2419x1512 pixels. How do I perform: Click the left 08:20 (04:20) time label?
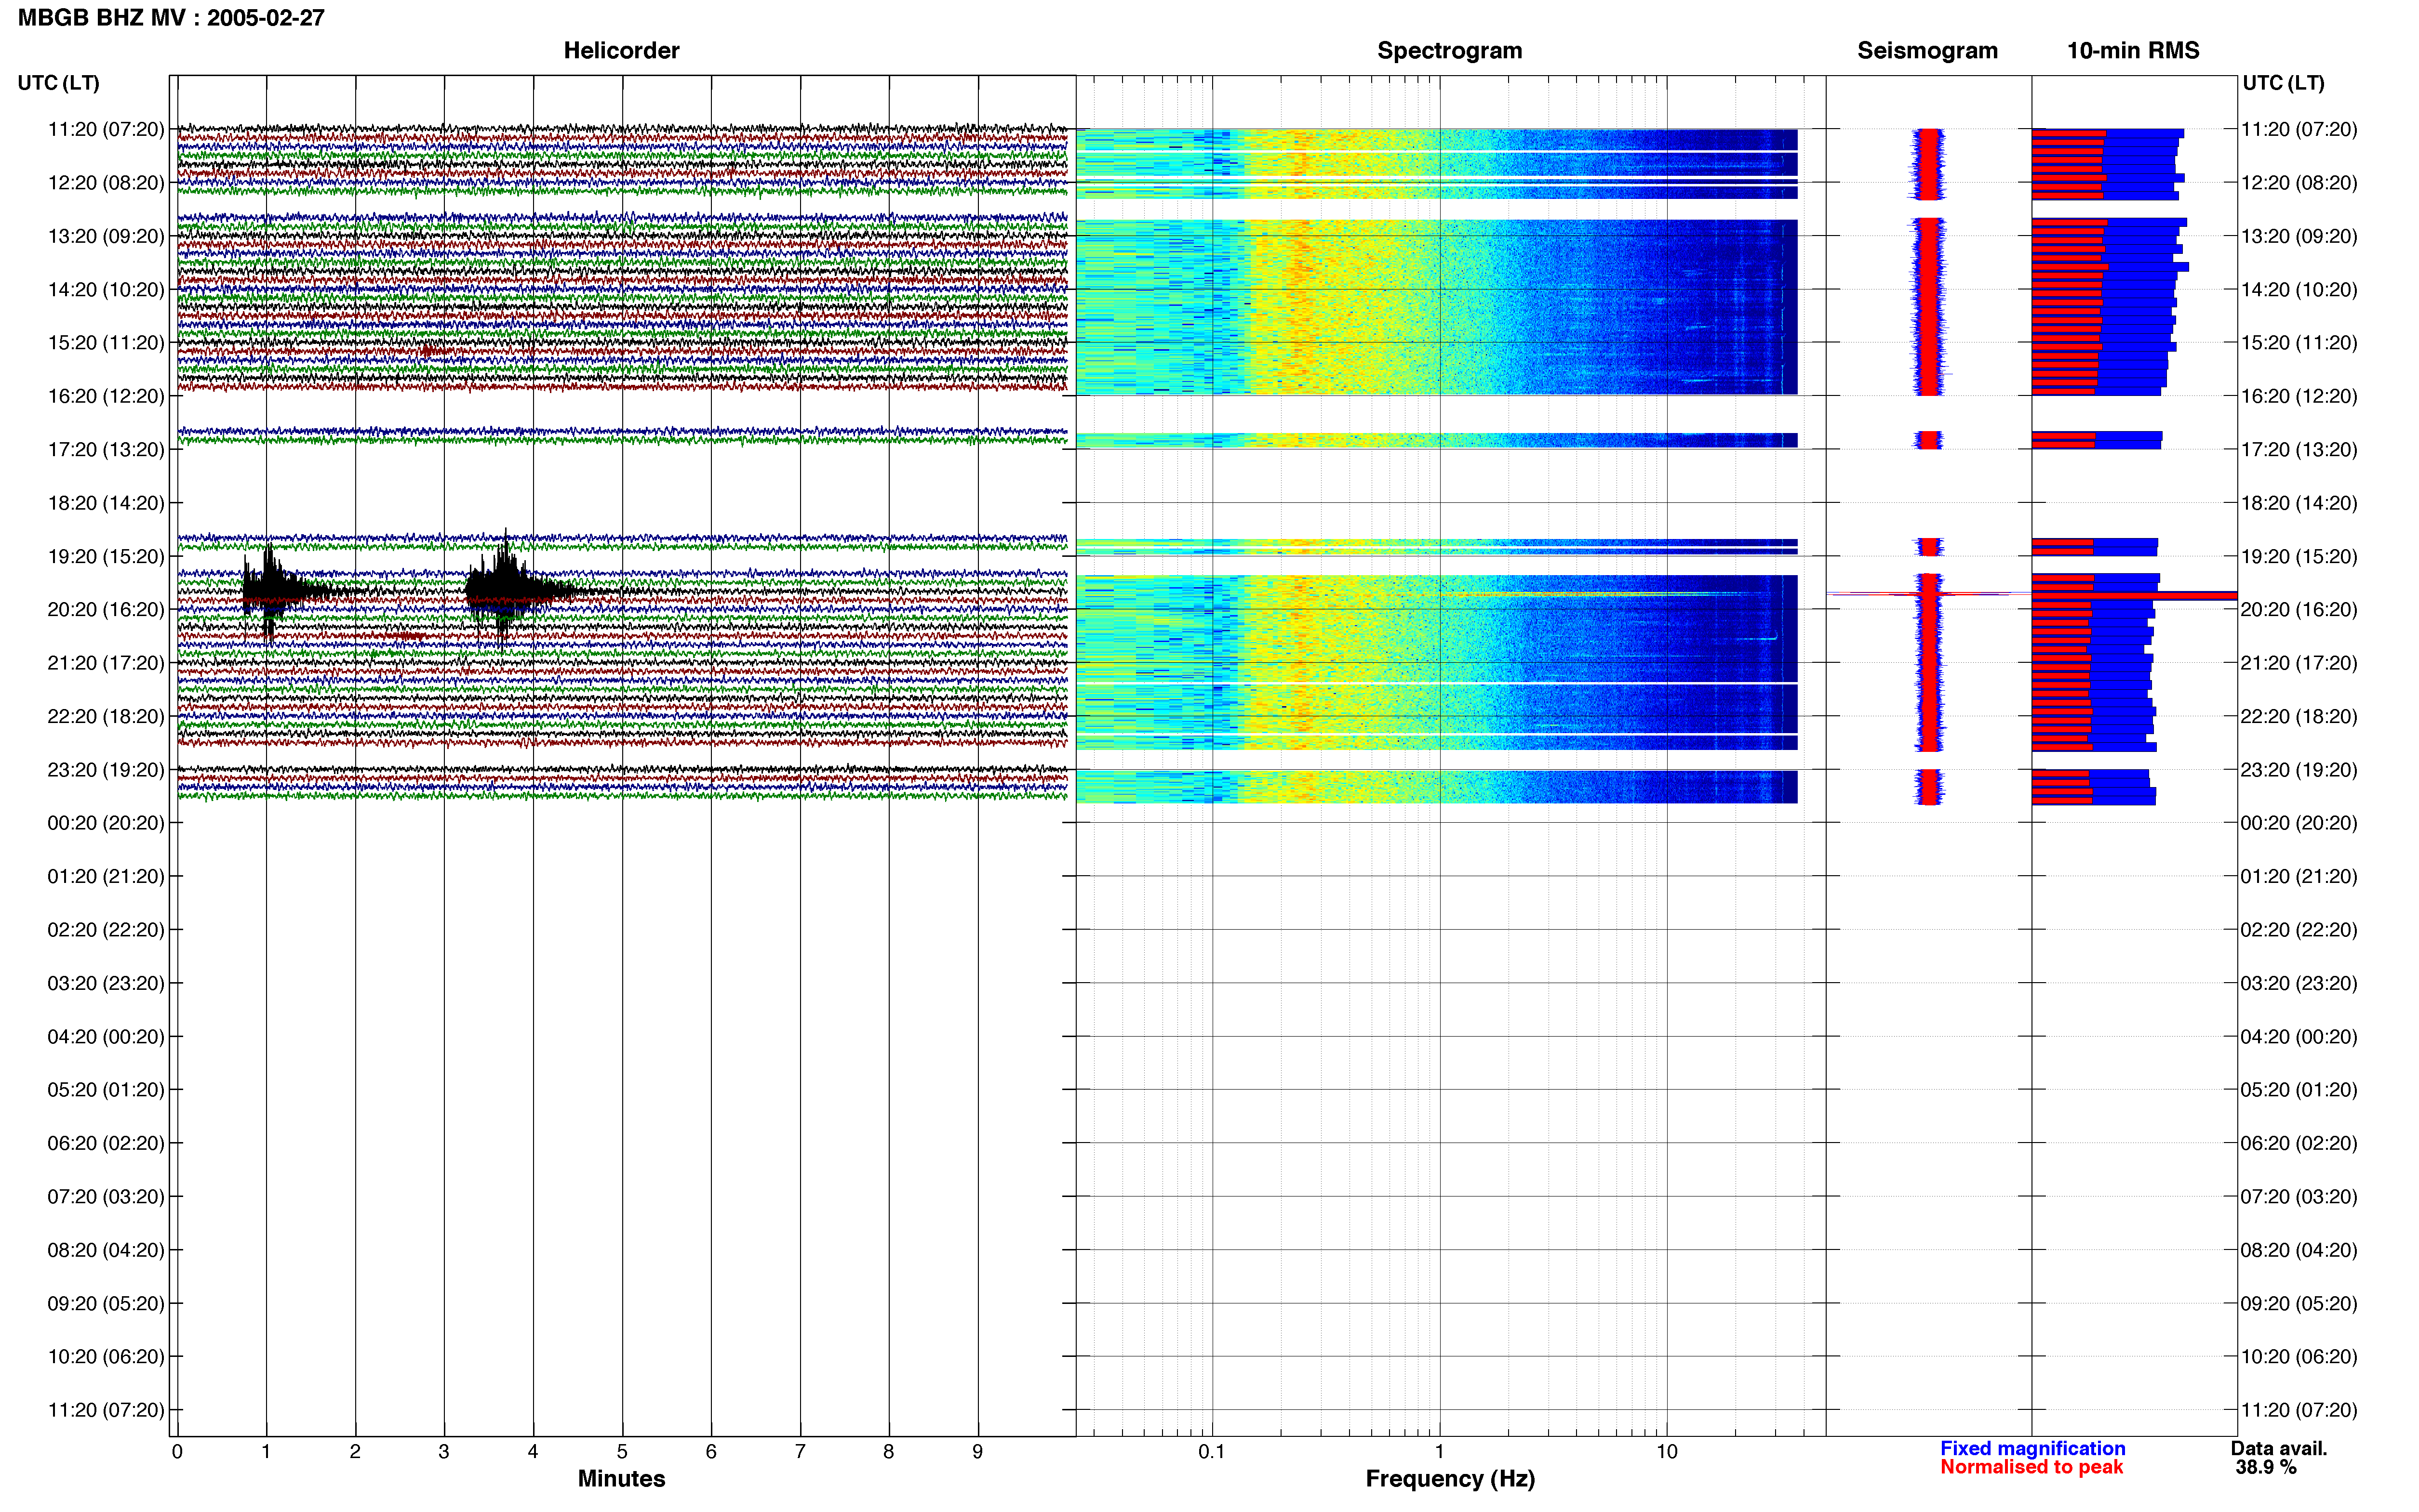pos(106,1250)
